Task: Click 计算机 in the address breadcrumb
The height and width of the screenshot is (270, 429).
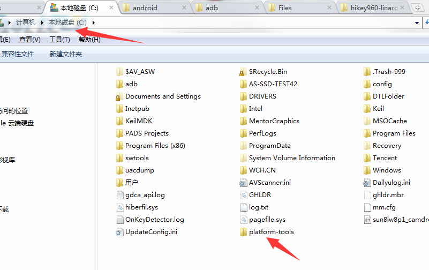Action: 26,22
